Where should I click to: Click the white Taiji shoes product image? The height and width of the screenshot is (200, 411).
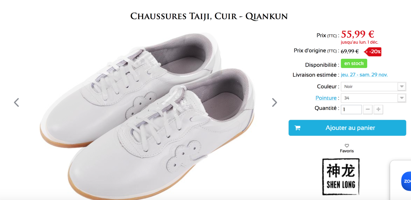pyautogui.click(x=147, y=114)
